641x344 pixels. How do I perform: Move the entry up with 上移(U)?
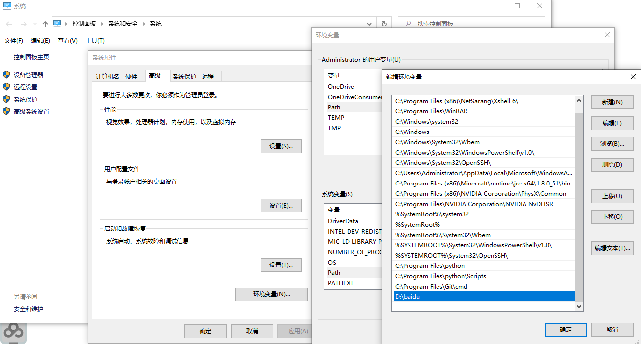coord(612,196)
